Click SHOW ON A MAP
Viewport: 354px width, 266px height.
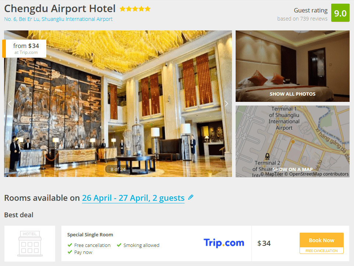pos(292,169)
